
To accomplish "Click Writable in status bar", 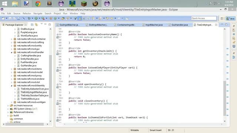I will point(134,130).
